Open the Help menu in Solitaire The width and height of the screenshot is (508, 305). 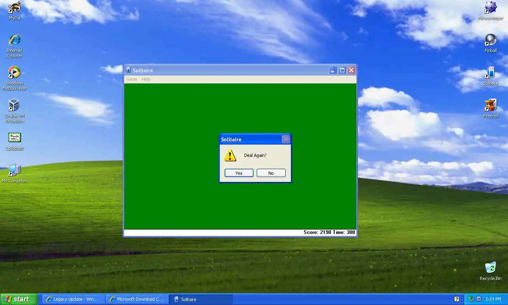pos(146,79)
